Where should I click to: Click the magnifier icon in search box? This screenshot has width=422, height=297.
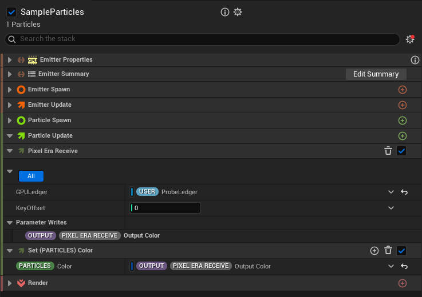tap(12, 39)
